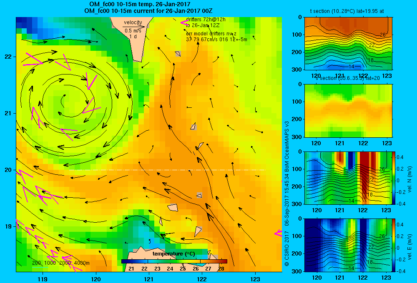Open the northward velocity section panel

[x=348, y=178]
